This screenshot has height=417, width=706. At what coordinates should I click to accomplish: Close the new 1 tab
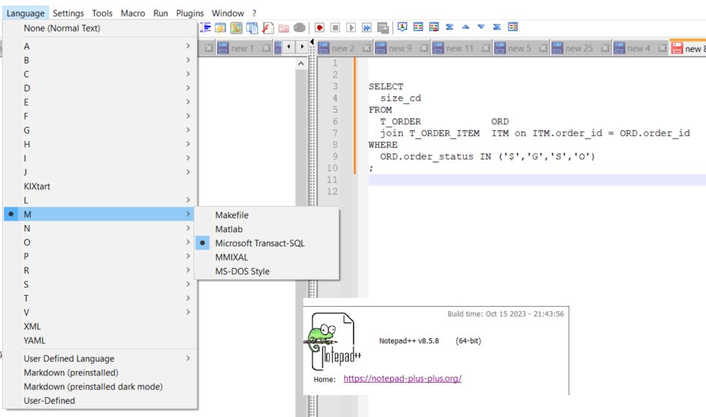[x=266, y=48]
